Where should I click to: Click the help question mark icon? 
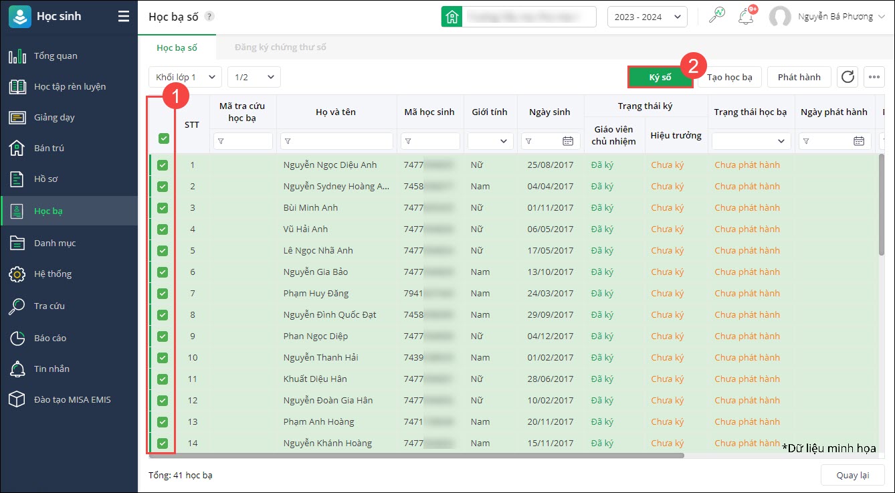(x=209, y=17)
